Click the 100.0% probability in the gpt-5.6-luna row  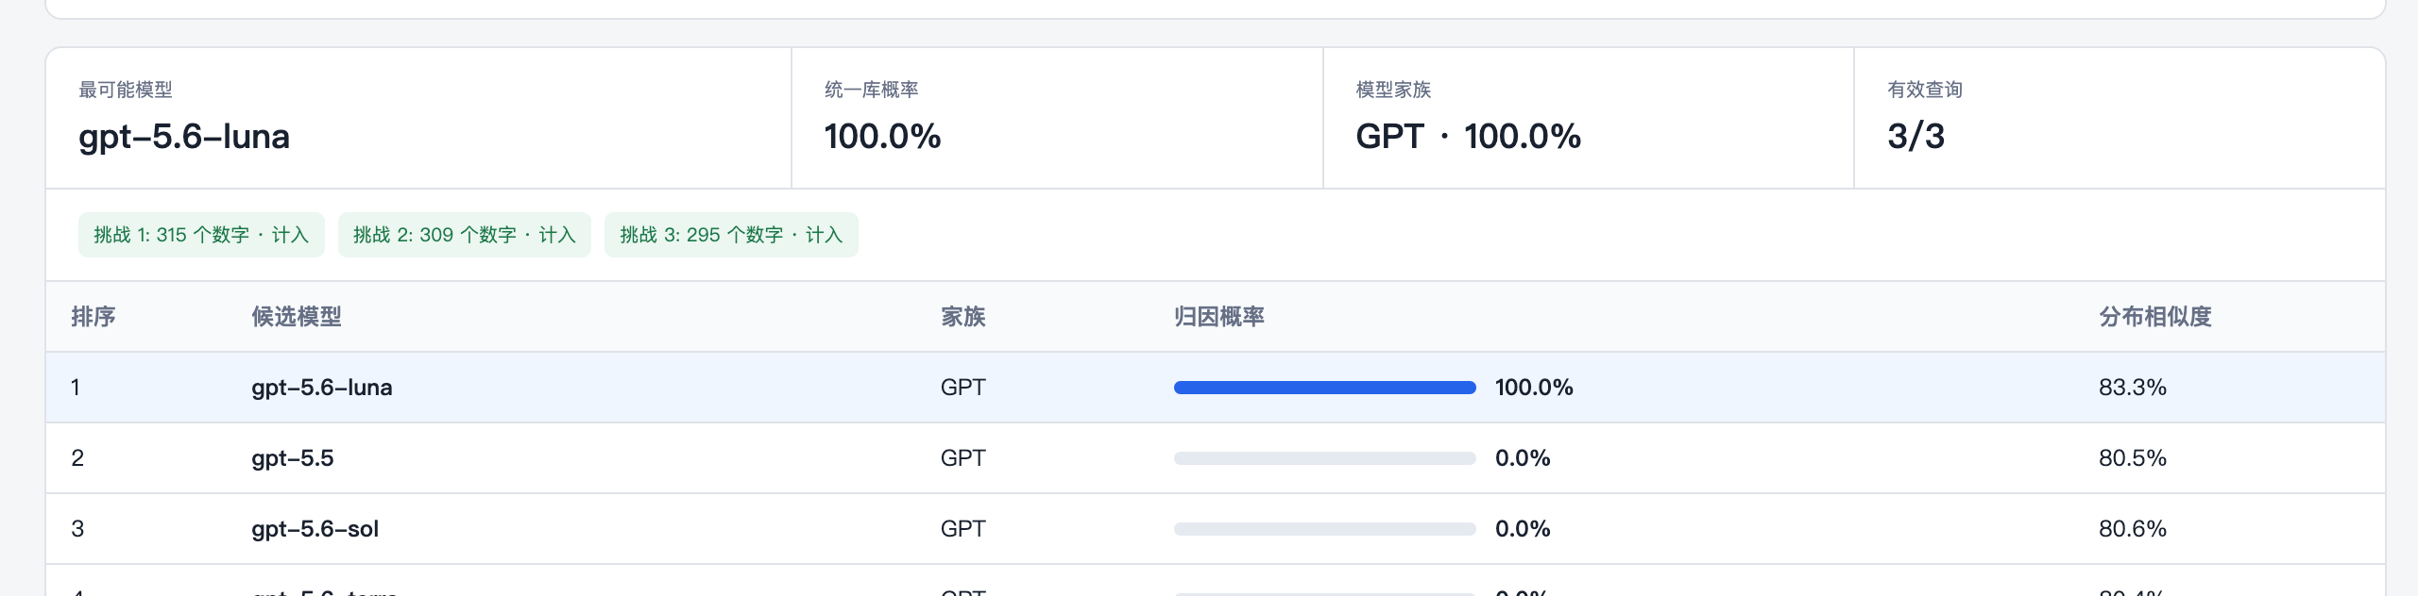[1534, 388]
